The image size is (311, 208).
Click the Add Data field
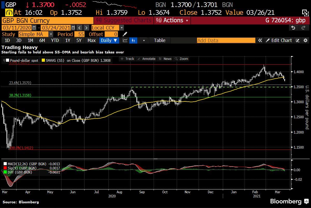click(226, 40)
